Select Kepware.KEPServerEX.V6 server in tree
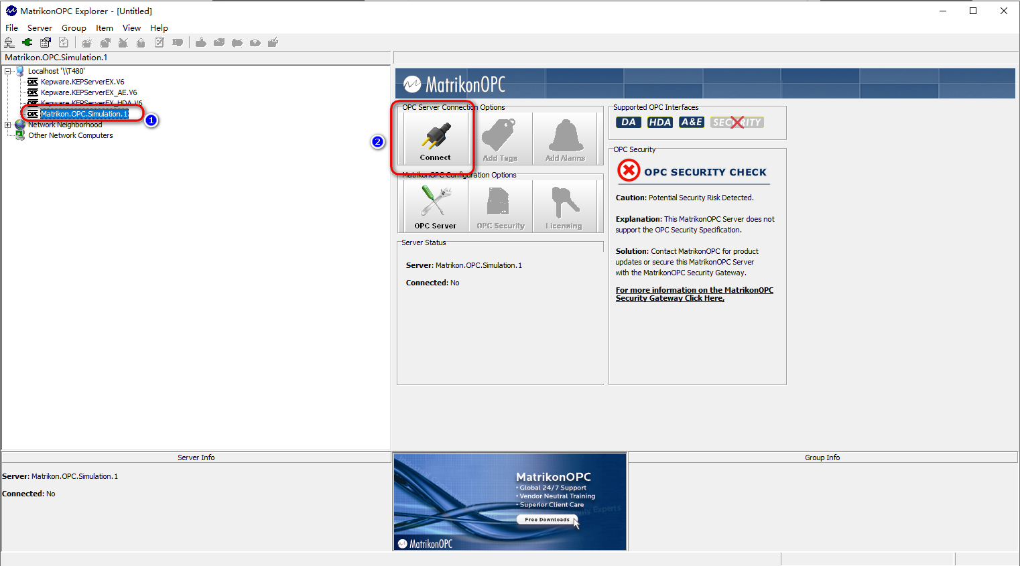This screenshot has height=566, width=1020. pyautogui.click(x=82, y=82)
